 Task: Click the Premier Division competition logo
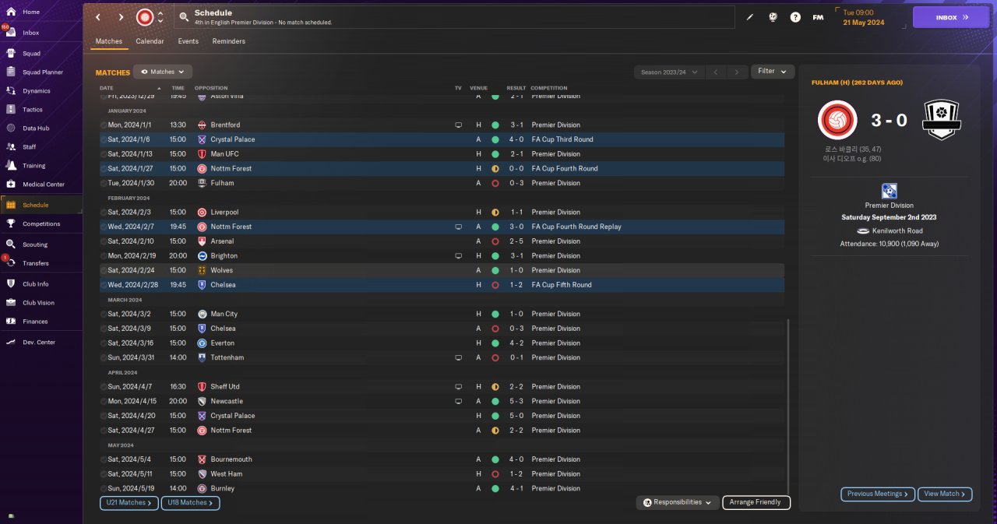click(x=889, y=191)
